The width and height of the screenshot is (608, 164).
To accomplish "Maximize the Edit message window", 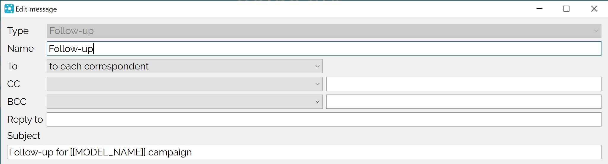I will (x=566, y=9).
